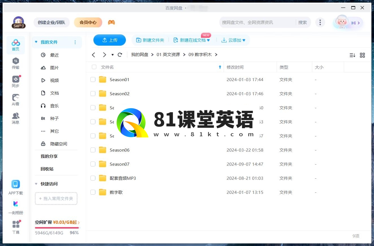Click the 最近 clock icon
The height and width of the screenshot is (246, 374).
(43, 55)
